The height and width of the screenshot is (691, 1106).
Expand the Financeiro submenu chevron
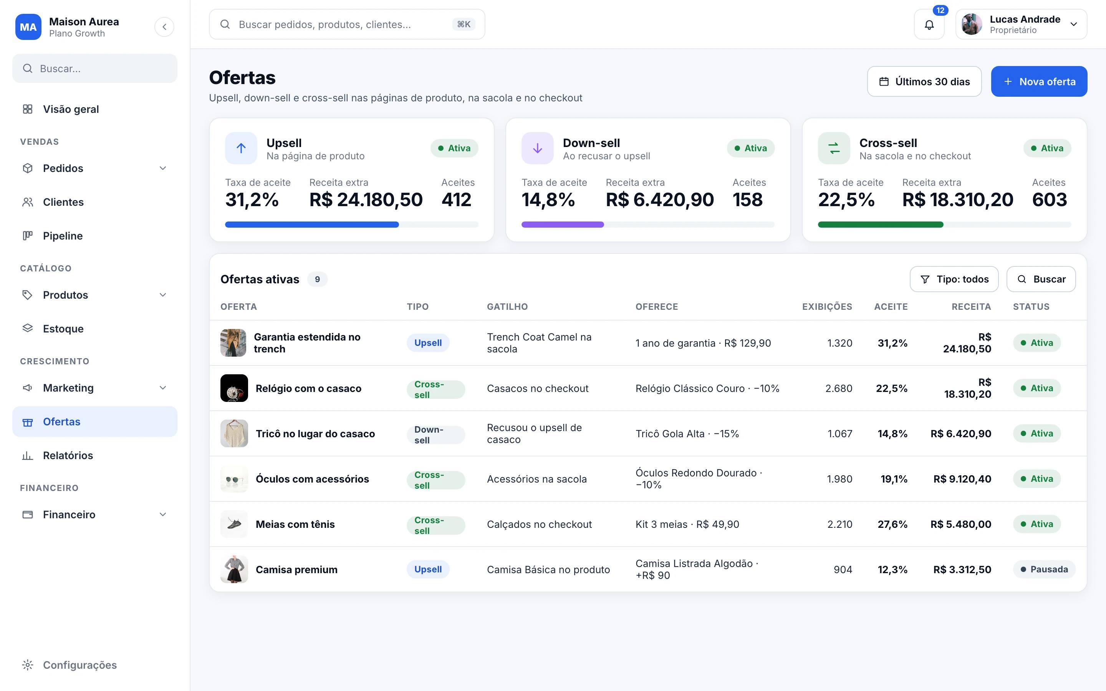163,514
